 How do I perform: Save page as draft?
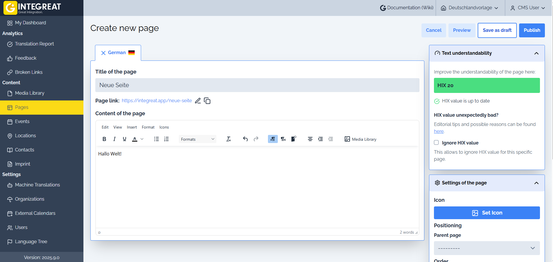497,30
